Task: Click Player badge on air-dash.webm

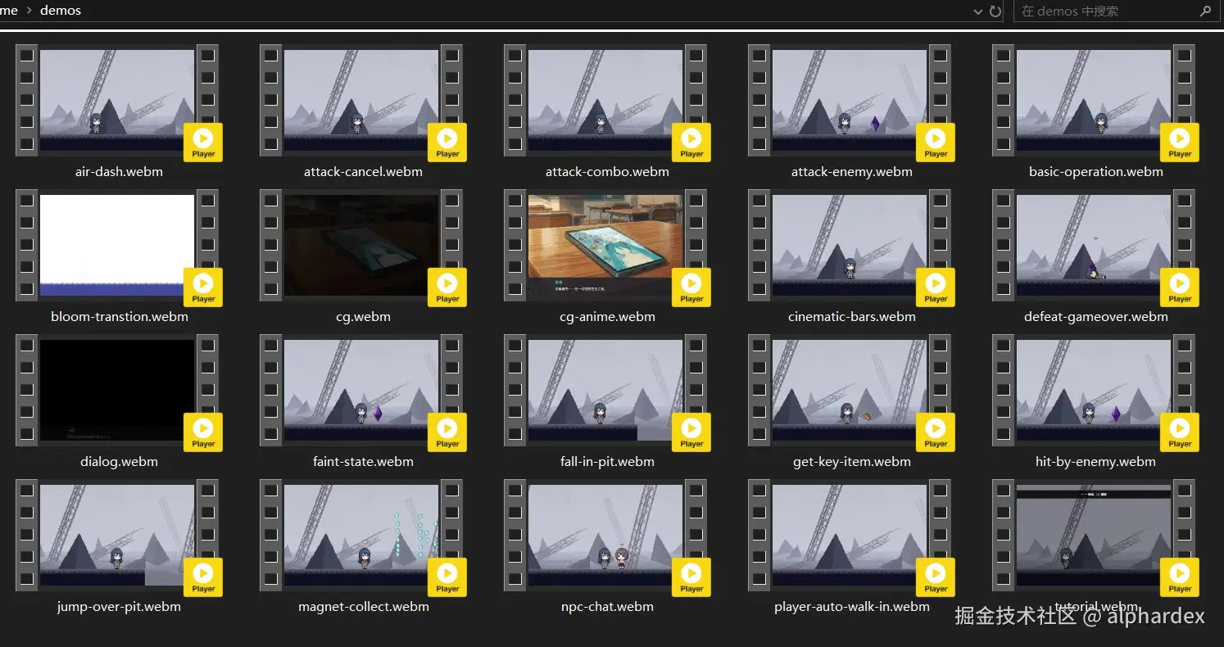Action: click(x=203, y=143)
